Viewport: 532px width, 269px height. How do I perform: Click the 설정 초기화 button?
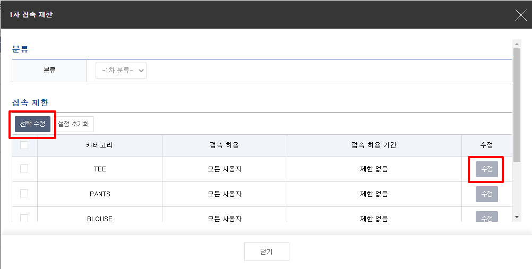click(74, 124)
